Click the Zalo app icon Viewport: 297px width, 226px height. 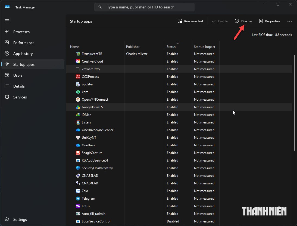pyautogui.click(x=78, y=191)
